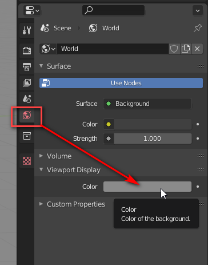Toggle the pin ID icon
208x265 pixels.
click(198, 28)
